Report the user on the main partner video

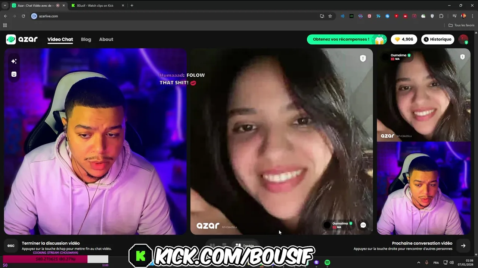coord(363,58)
